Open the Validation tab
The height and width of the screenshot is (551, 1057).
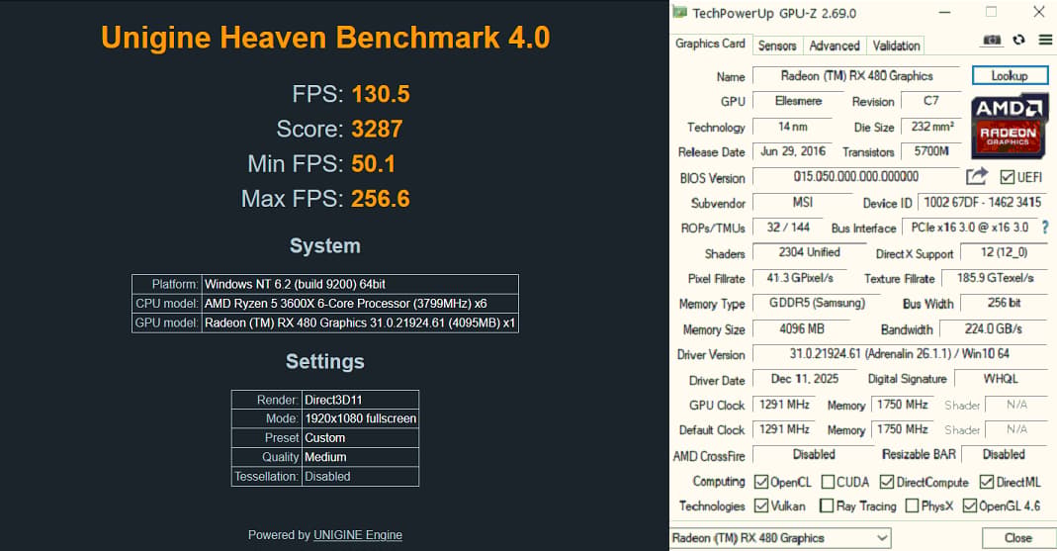coord(896,46)
